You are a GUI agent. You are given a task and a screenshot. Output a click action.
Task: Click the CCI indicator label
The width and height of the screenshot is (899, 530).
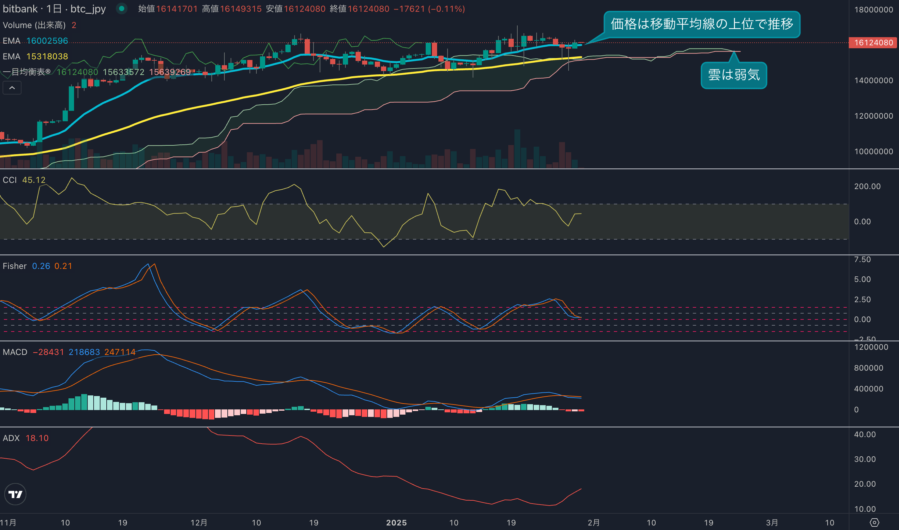pos(10,180)
